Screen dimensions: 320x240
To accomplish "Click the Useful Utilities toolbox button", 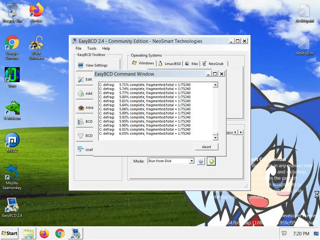I will [x=85, y=150].
